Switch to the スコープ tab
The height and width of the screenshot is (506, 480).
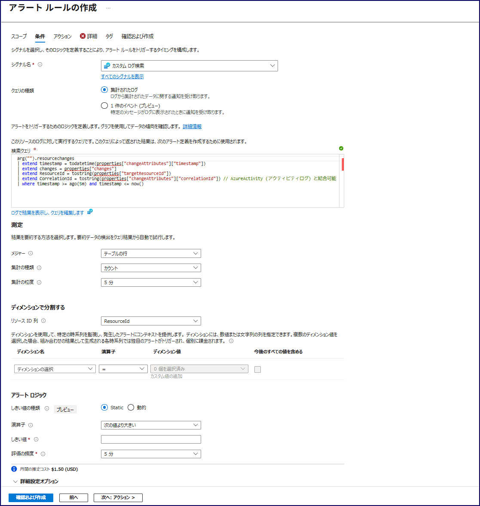[19, 37]
